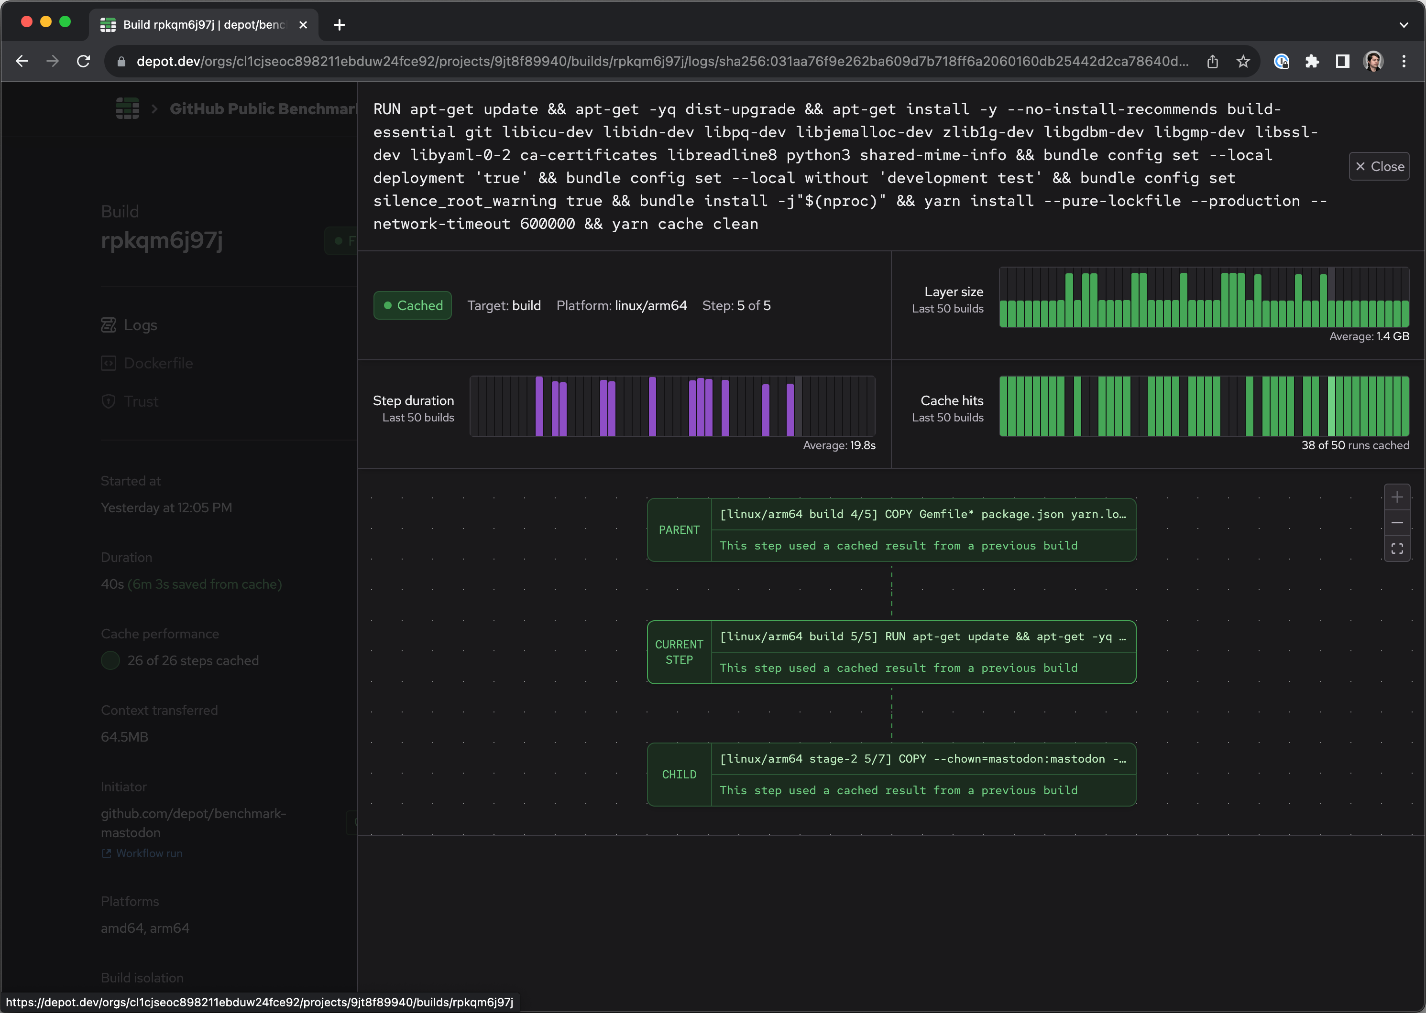This screenshot has height=1013, width=1426.
Task: Expand the breadcrumb chevron after the depot logo
Action: (x=154, y=108)
